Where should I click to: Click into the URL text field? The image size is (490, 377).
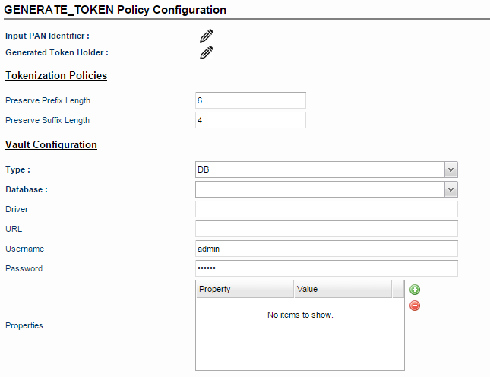[327, 229]
